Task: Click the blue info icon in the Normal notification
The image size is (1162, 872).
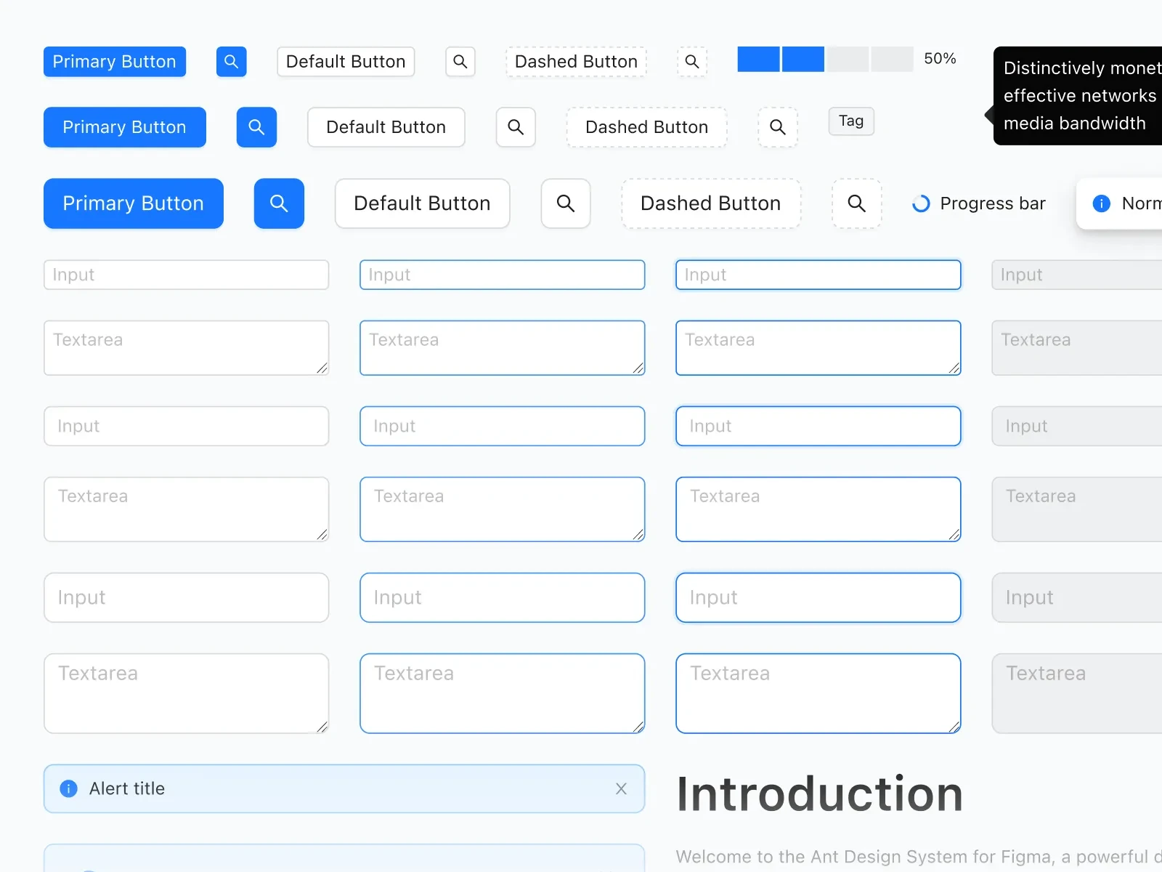Action: click(1101, 203)
